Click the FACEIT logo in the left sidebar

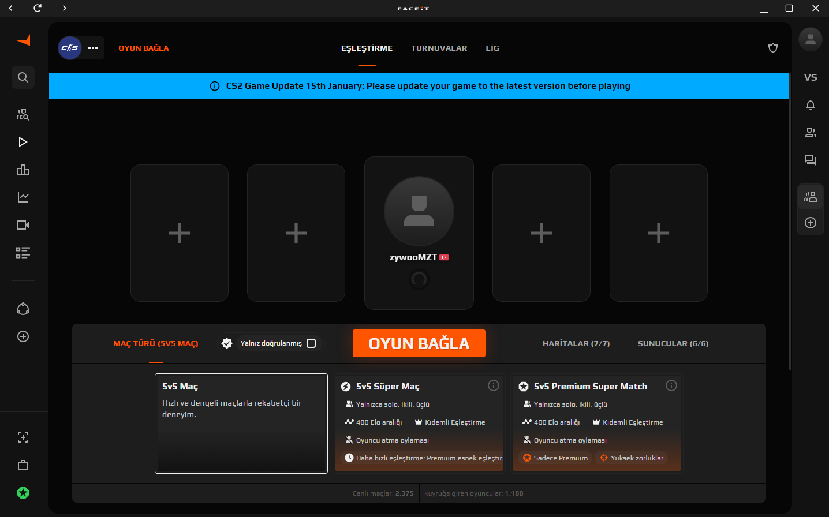click(23, 40)
